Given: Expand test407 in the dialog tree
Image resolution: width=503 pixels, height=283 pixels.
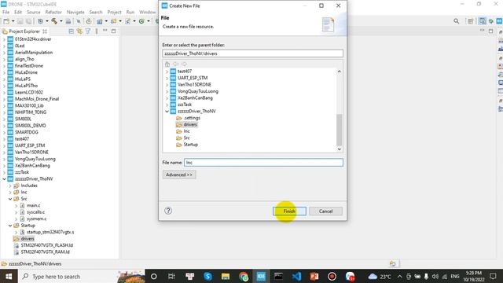Looking at the screenshot, I should coord(167,72).
